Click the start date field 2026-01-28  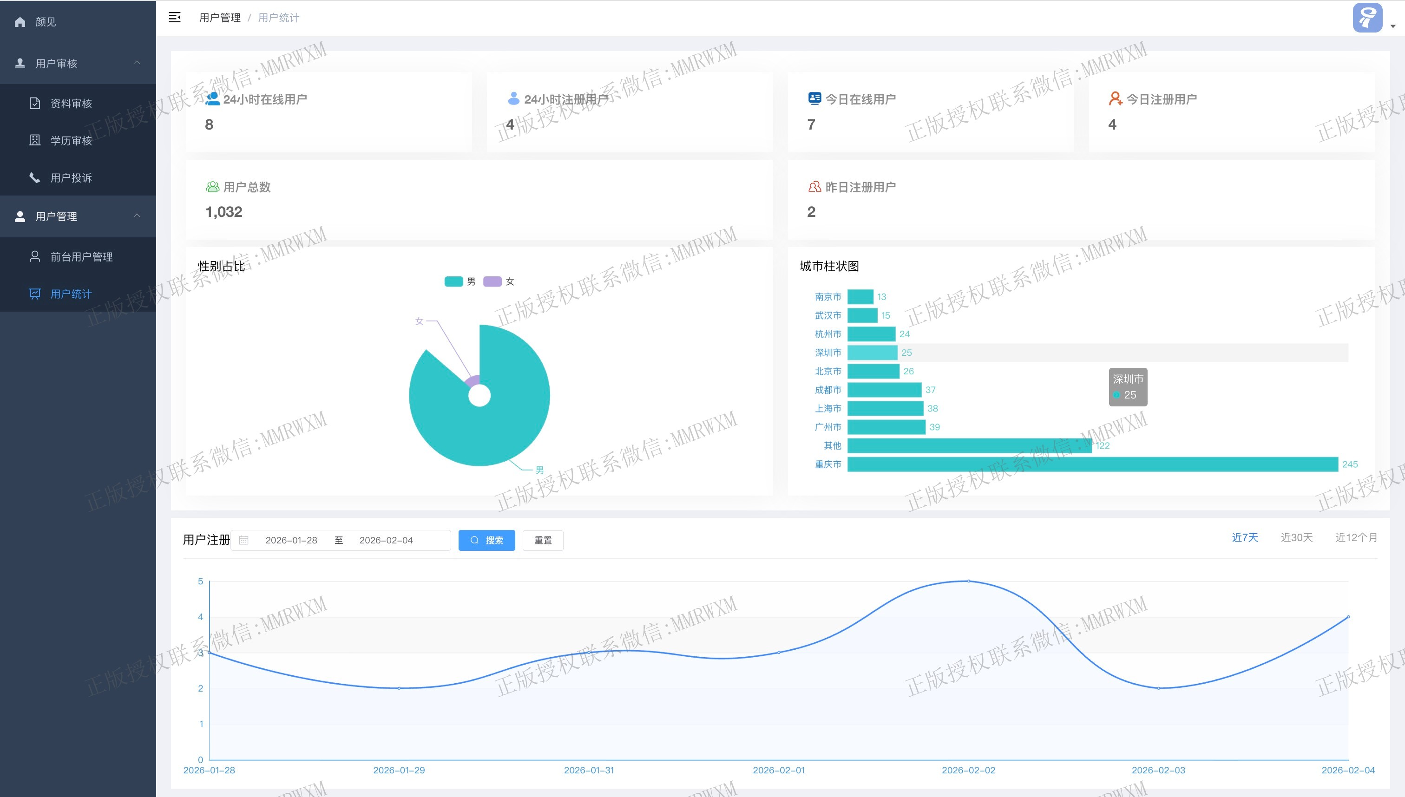(291, 540)
